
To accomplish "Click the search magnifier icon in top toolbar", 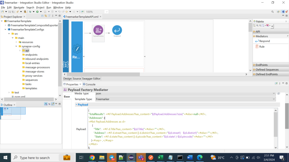I will [273, 12].
